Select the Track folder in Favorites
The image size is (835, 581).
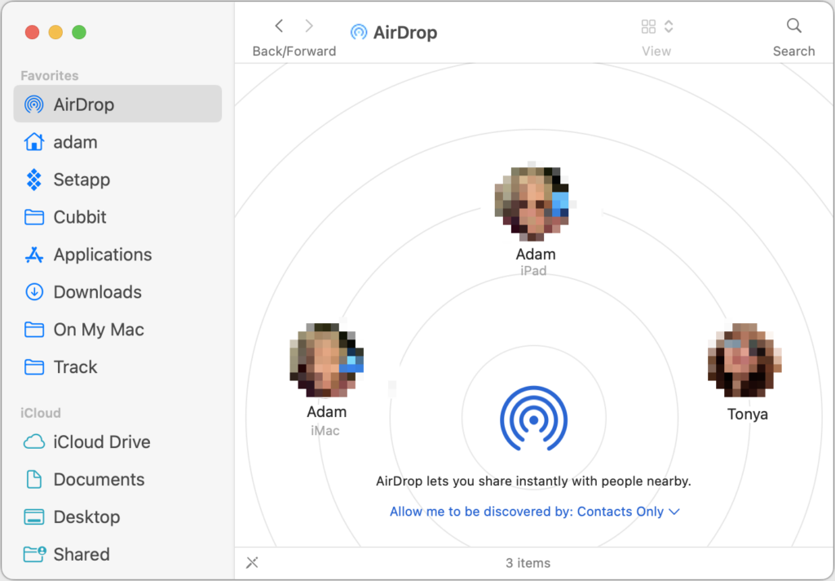75,367
